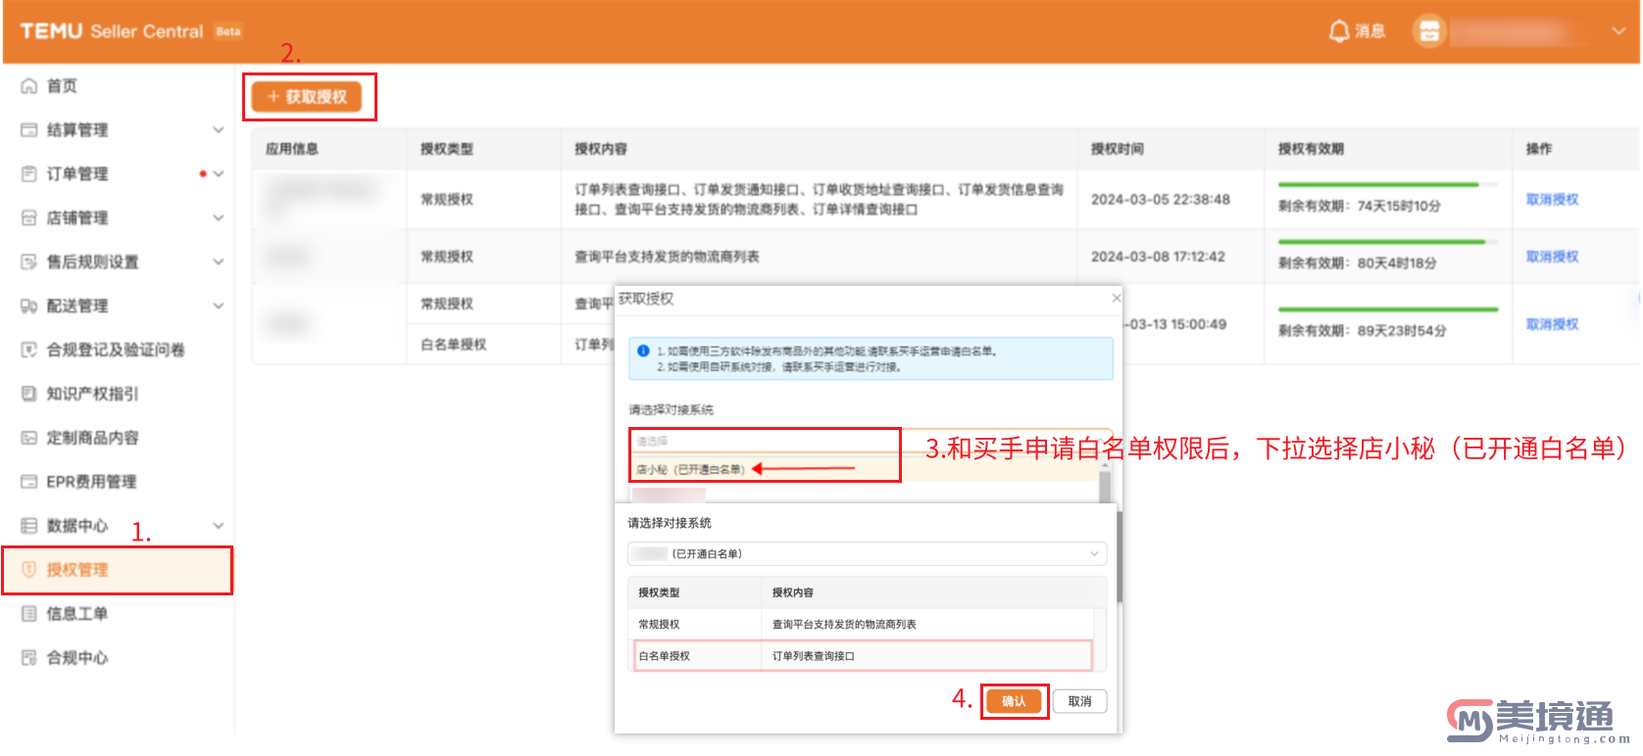This screenshot has height=756, width=1643.
Task: Confirm with the 确认 button
Action: point(1014,701)
